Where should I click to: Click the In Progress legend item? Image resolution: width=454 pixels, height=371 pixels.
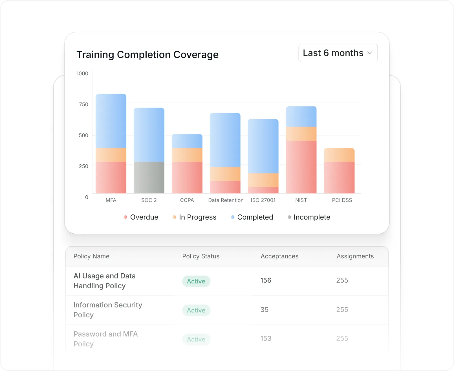(195, 217)
